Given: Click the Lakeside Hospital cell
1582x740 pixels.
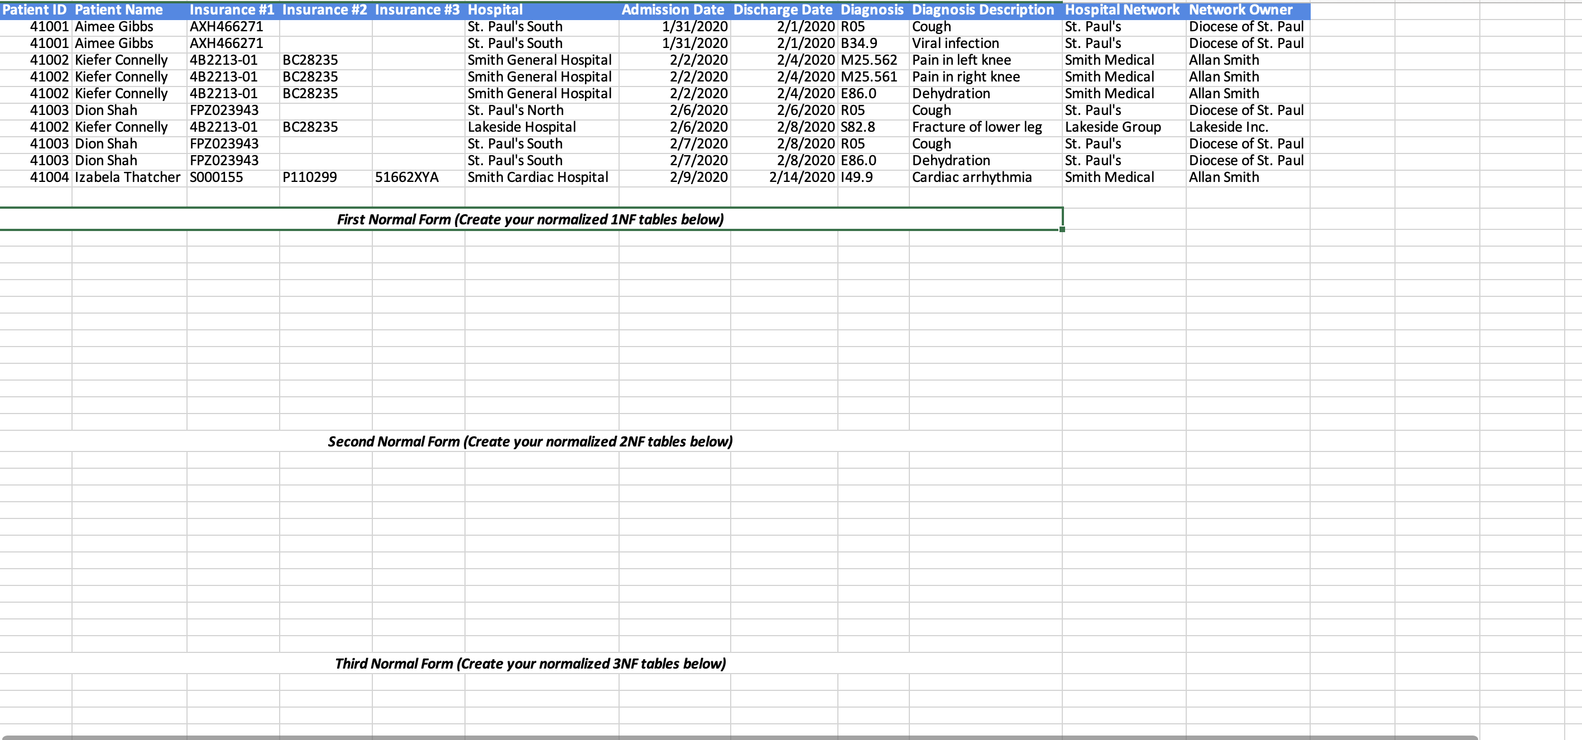Looking at the screenshot, I should [x=522, y=127].
